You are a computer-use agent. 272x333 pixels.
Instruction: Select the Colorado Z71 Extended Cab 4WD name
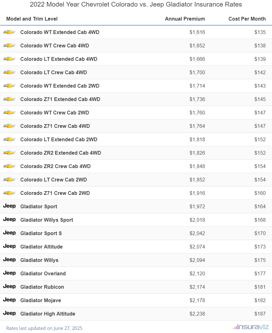[x=60, y=99]
